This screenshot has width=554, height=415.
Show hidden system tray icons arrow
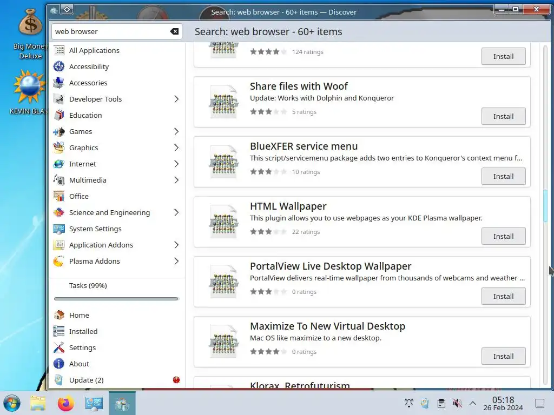[x=473, y=403]
